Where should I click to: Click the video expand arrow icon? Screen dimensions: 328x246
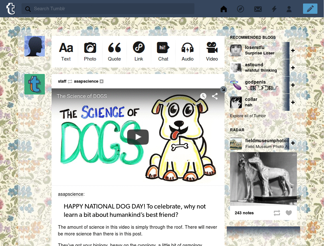(223, 90)
